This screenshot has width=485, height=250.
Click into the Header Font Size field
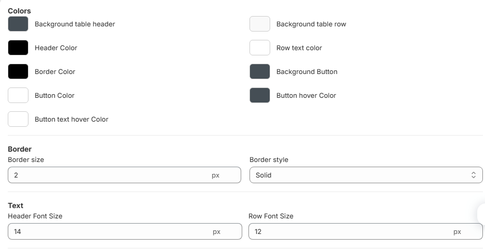[x=109, y=231]
